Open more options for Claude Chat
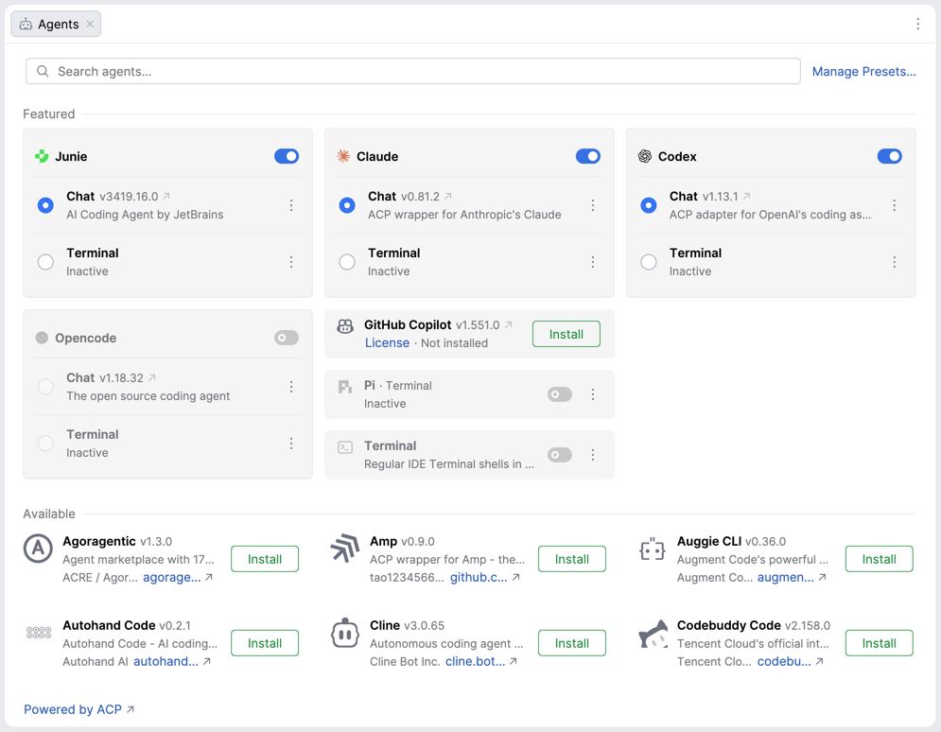The width and height of the screenshot is (941, 732). pyautogui.click(x=593, y=205)
